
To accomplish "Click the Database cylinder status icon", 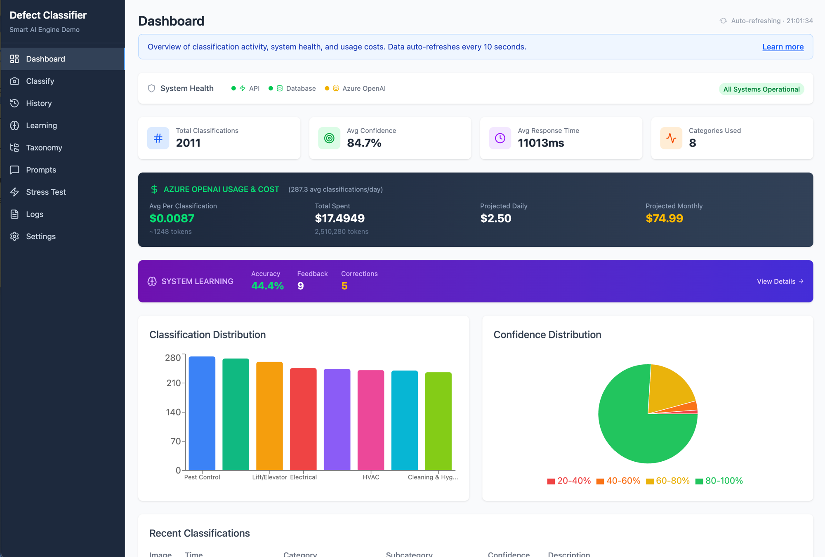I will (280, 88).
